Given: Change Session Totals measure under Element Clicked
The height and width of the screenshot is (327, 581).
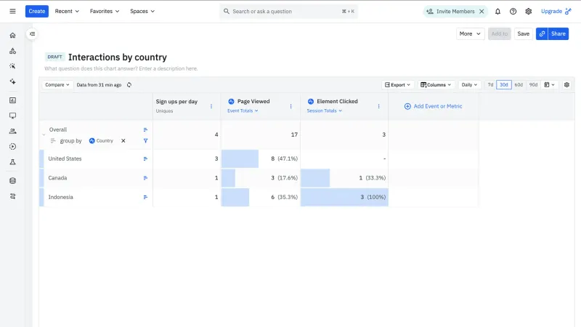Looking at the screenshot, I should pos(324,111).
